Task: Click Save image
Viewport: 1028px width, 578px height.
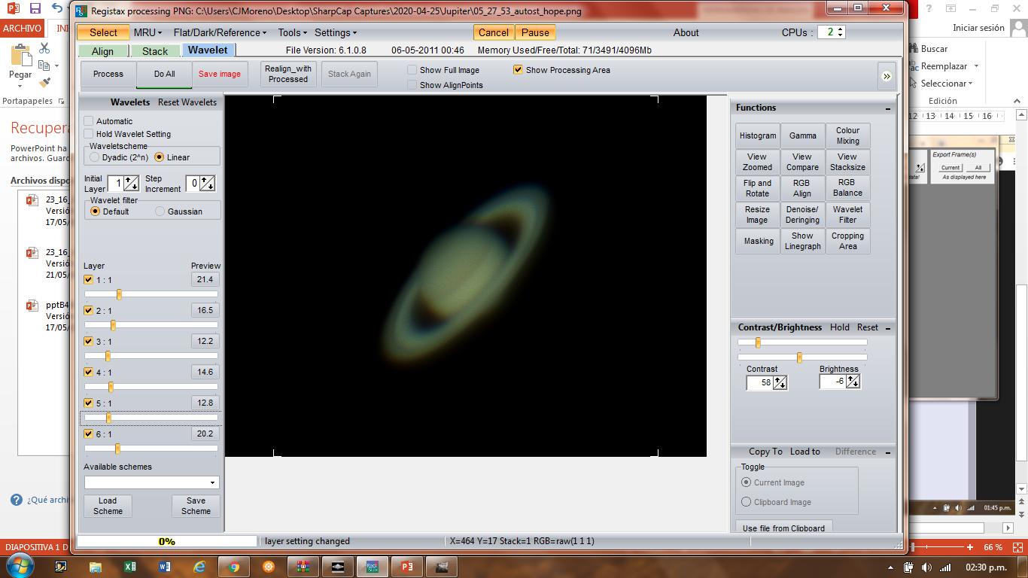Action: (x=220, y=75)
